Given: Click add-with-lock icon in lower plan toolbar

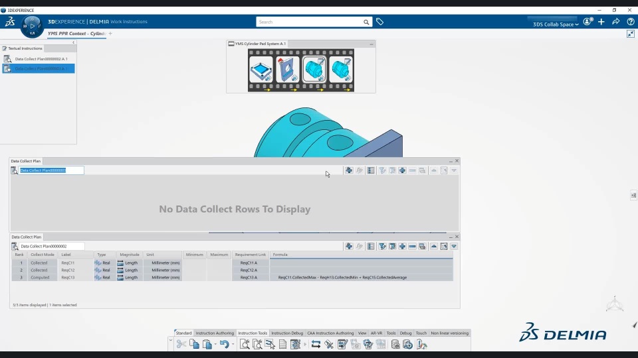Looking at the screenshot, I should pyautogui.click(x=349, y=247).
